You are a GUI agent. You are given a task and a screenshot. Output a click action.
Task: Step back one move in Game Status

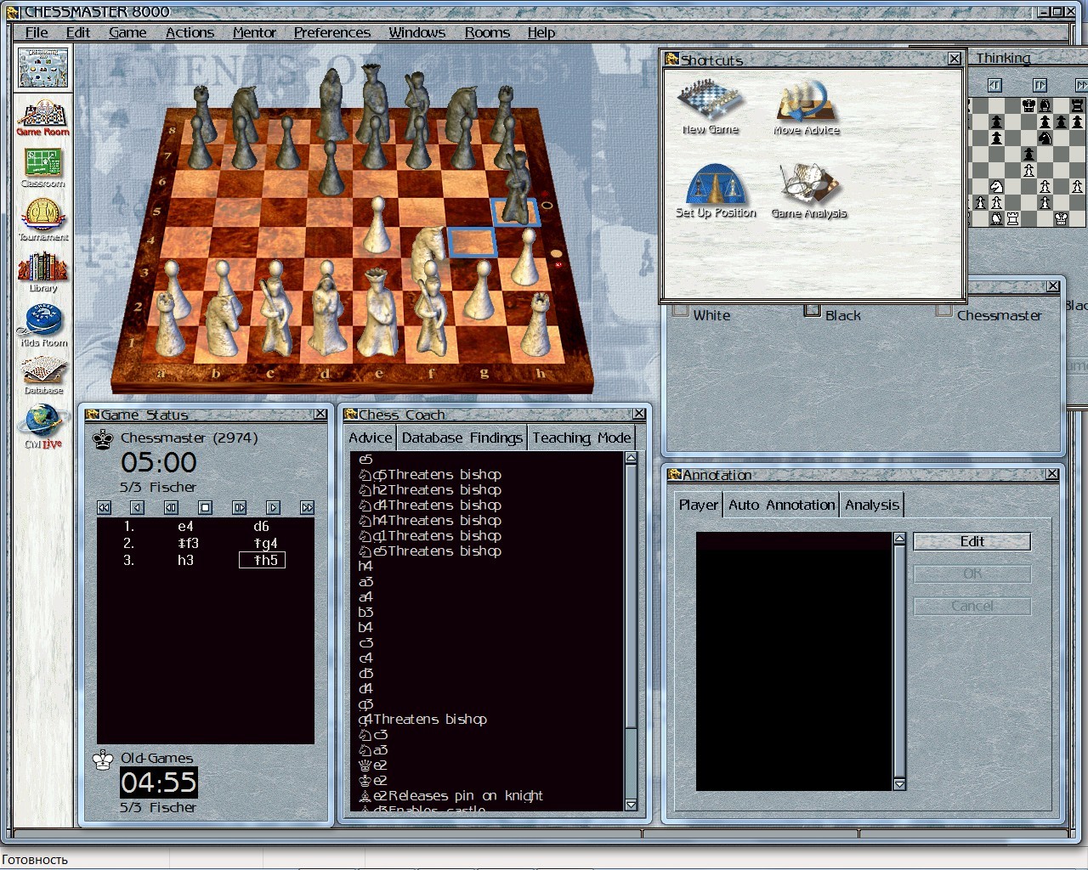tap(138, 507)
